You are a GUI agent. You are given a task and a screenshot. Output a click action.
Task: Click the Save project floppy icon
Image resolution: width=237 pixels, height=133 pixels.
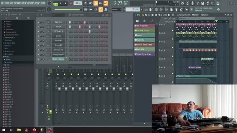point(203,3)
